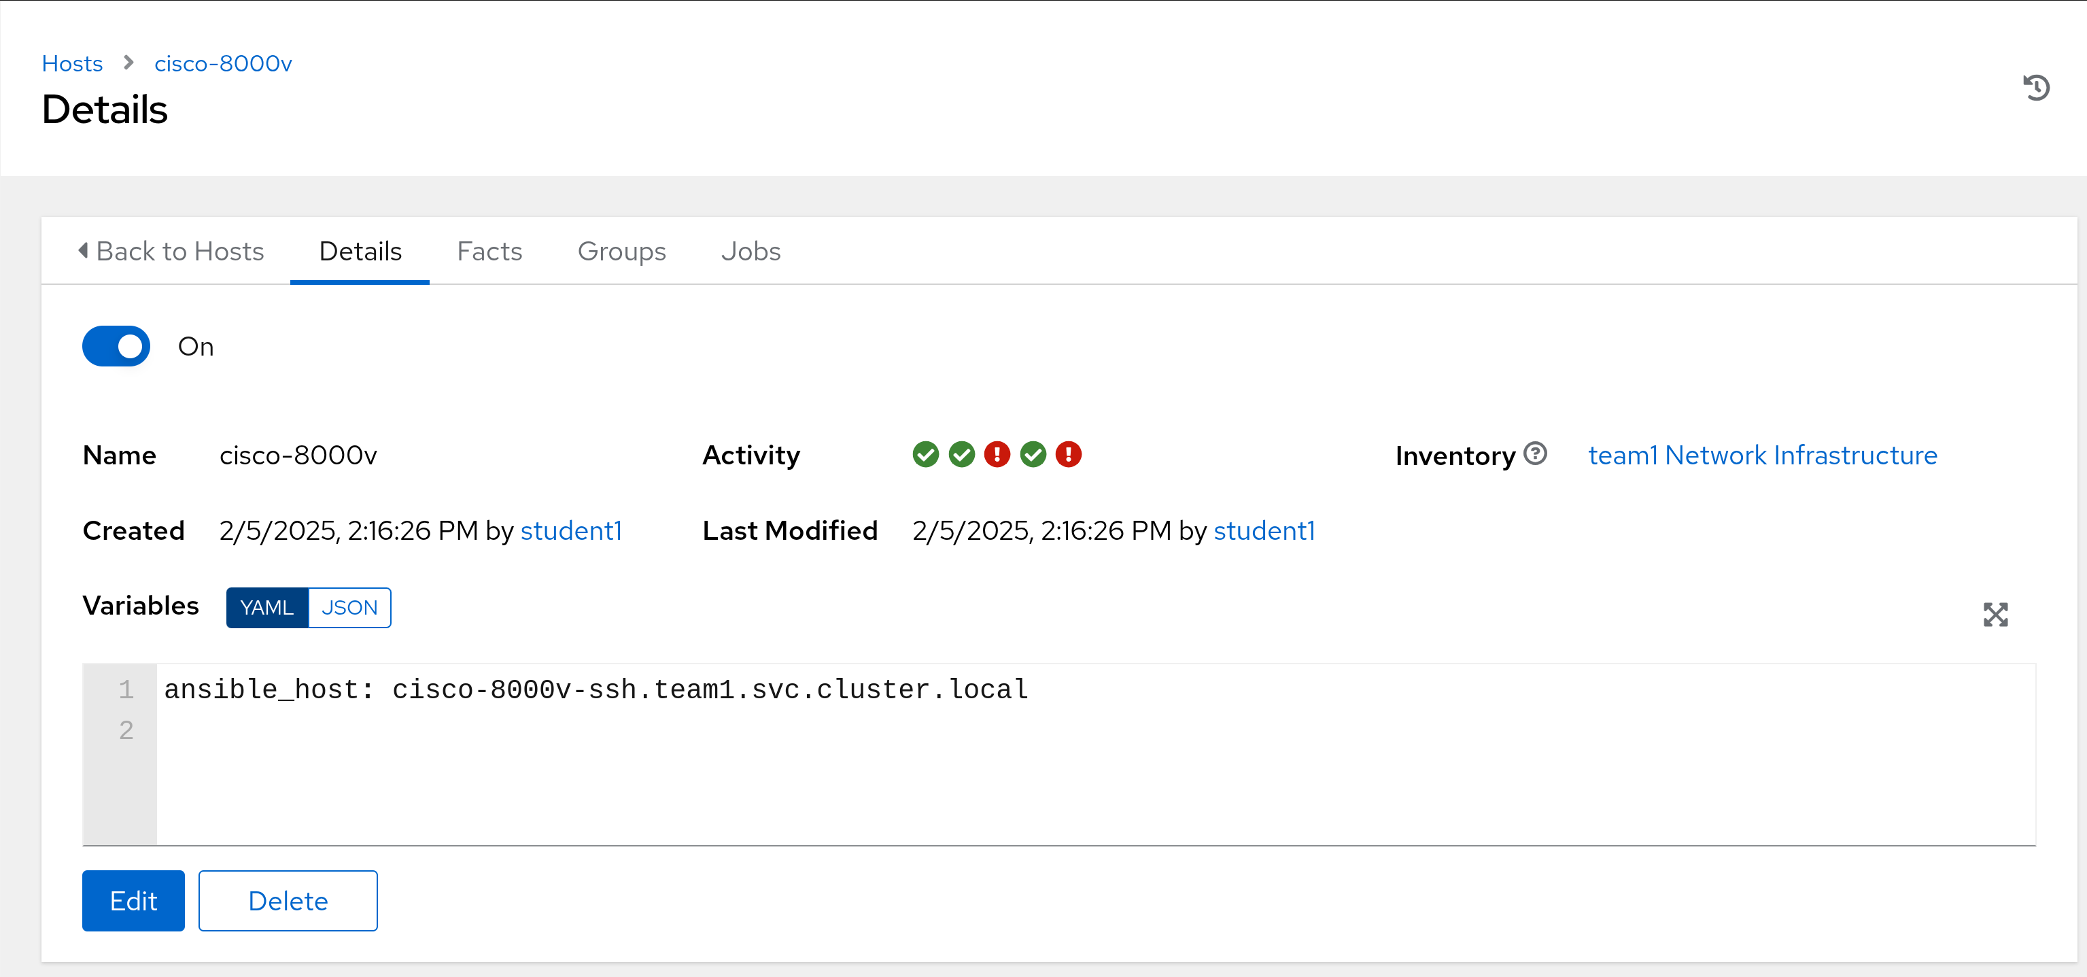Switch variables view to JSON

[x=350, y=608]
